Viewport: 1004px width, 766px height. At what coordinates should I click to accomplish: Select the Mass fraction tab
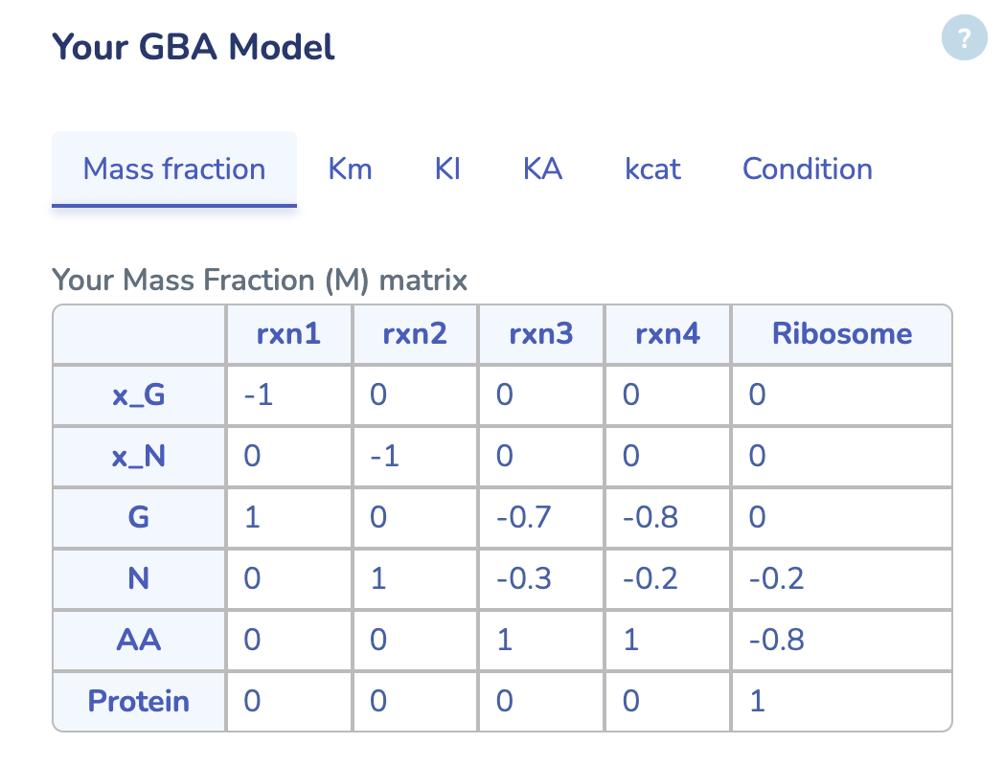click(x=174, y=169)
